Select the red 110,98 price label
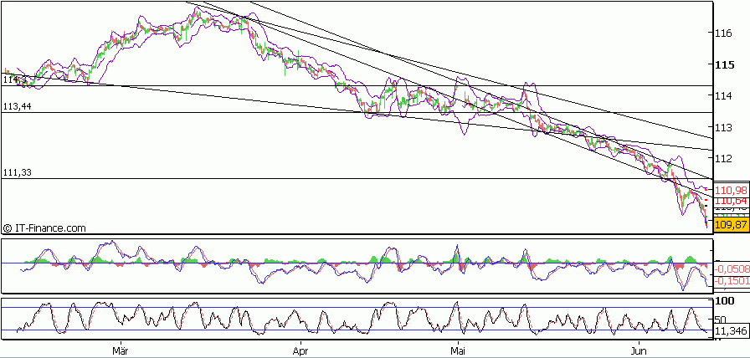The width and height of the screenshot is (750, 358). [x=732, y=189]
